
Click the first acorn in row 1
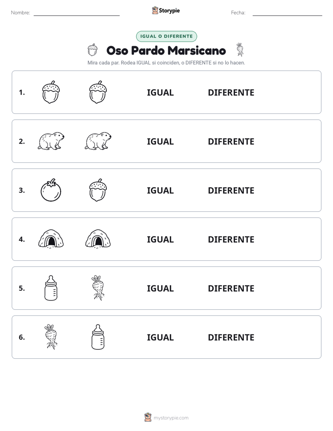tap(51, 92)
